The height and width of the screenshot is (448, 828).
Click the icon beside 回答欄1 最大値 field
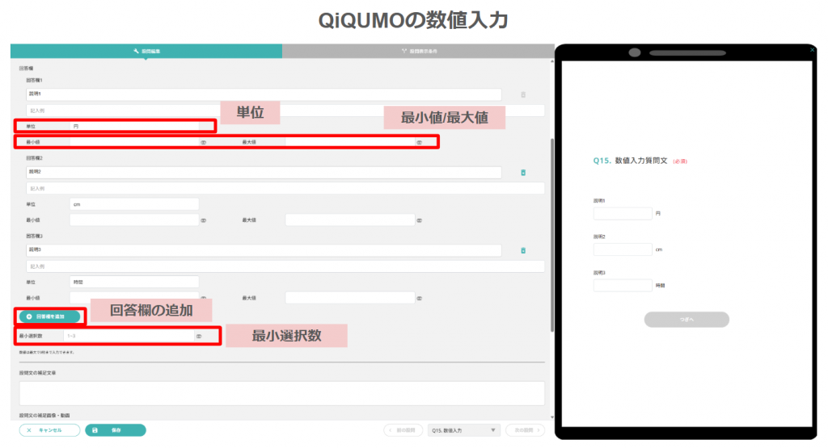420,142
